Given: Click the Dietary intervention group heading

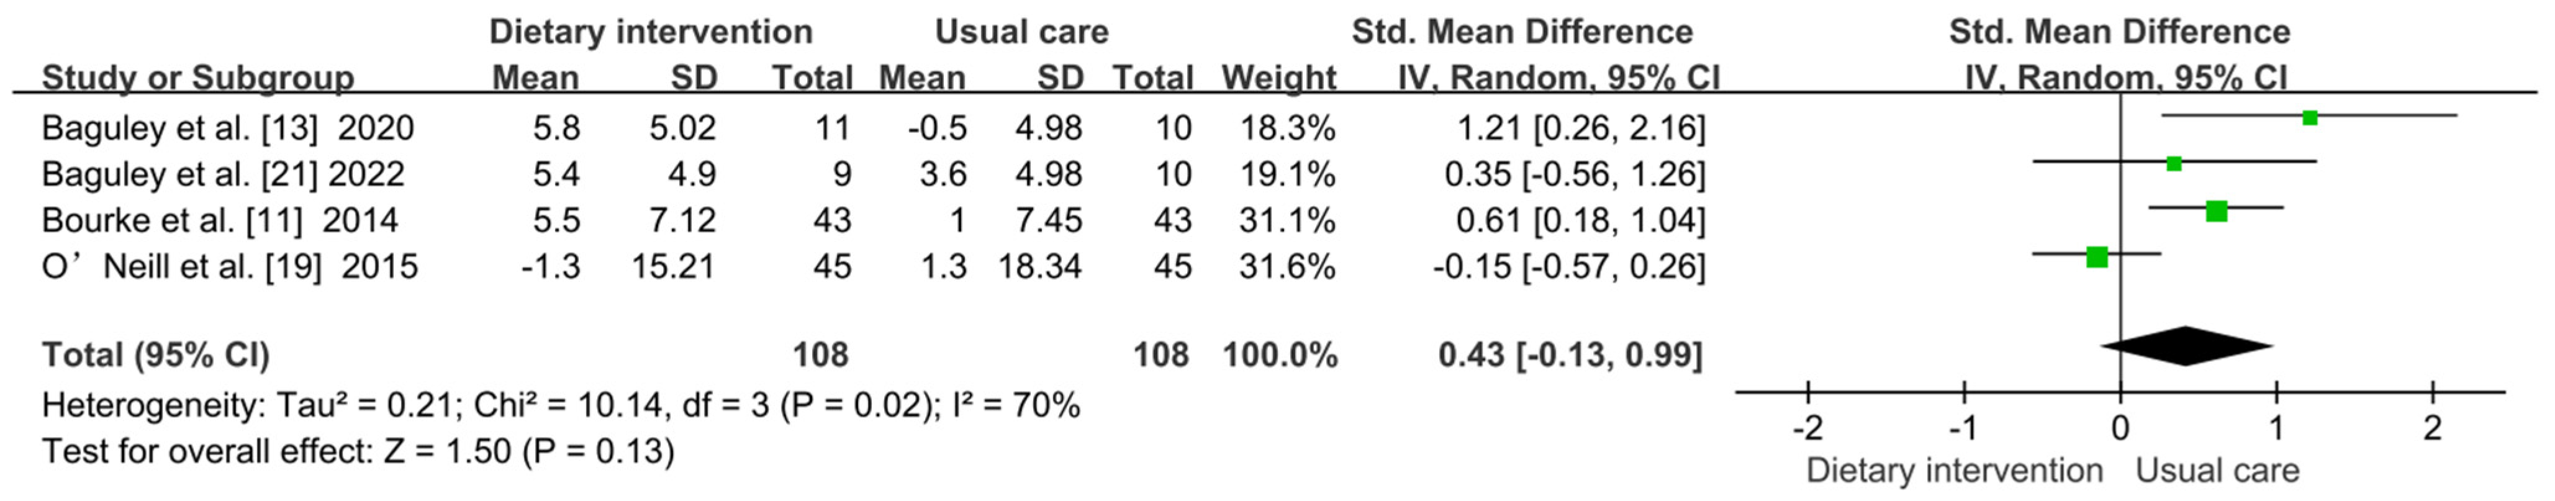Looking at the screenshot, I should pos(651,32).
